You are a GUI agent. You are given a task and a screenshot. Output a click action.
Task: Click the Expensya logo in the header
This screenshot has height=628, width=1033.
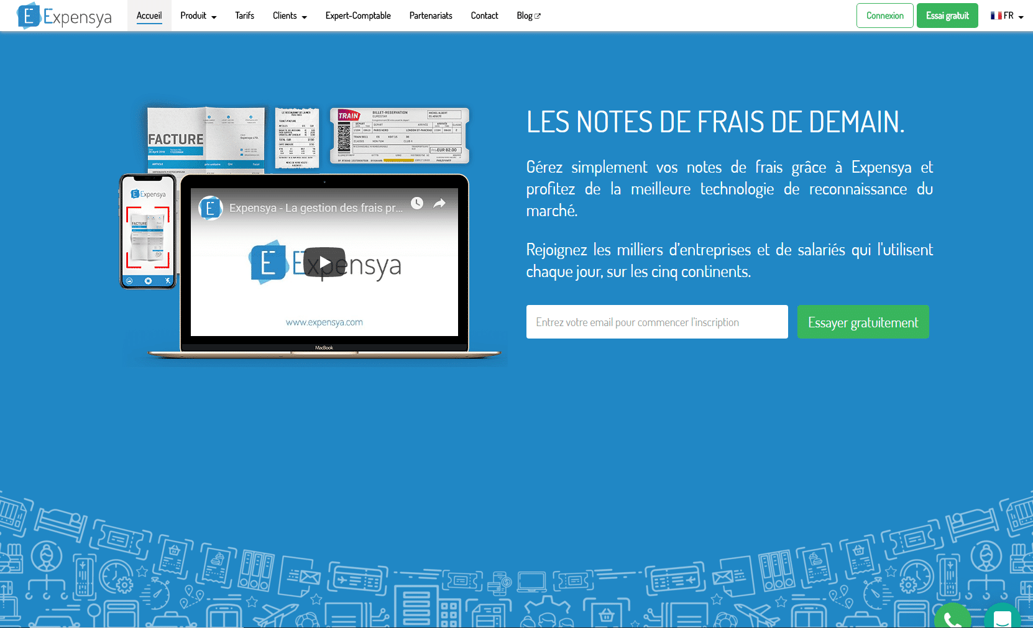pos(65,16)
